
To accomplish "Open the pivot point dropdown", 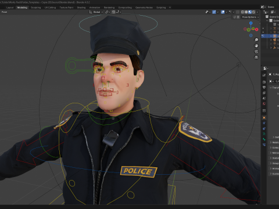I will pos(108,12).
